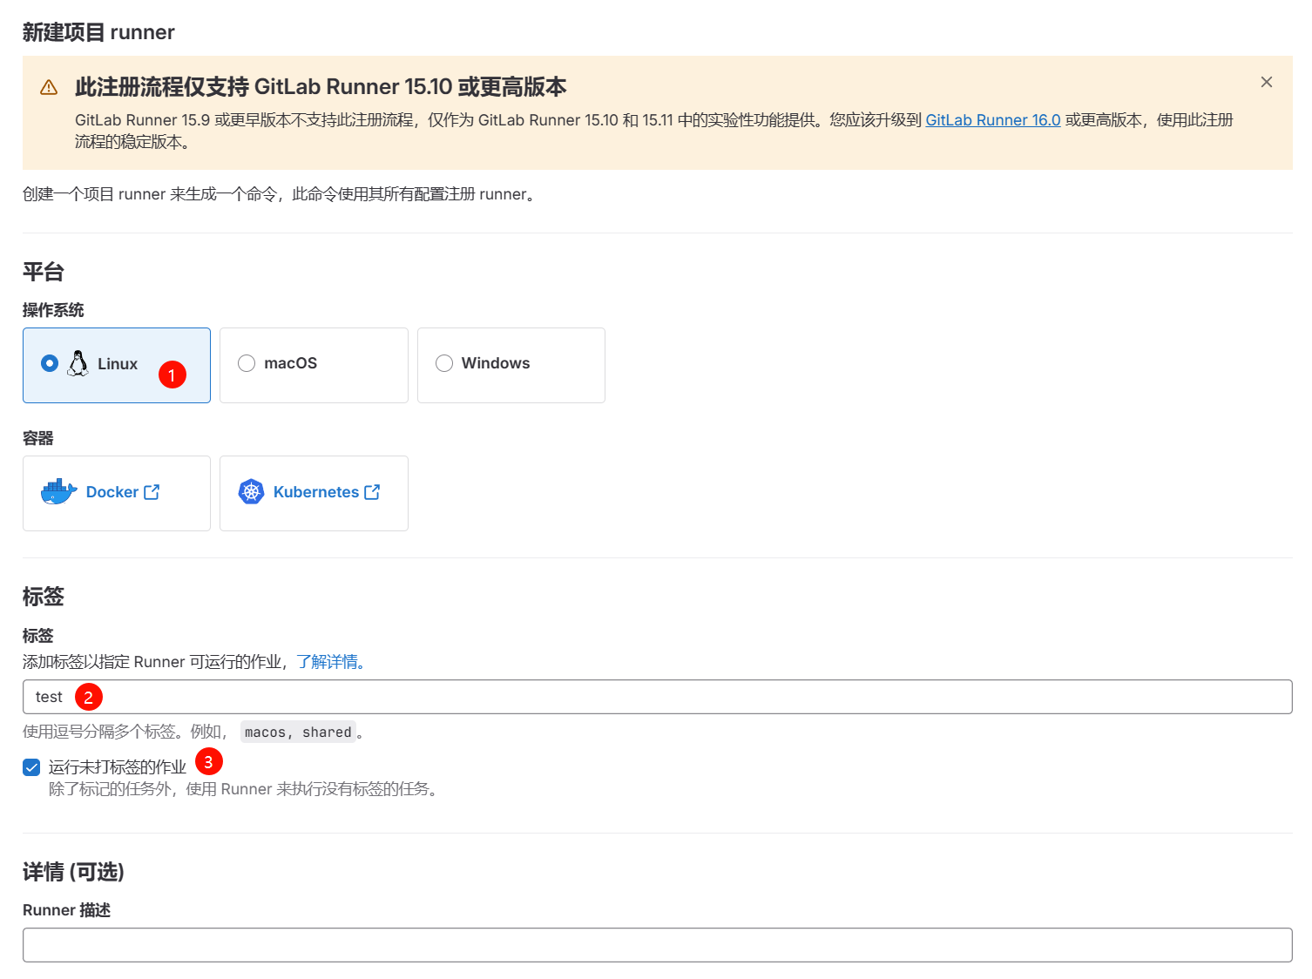
Task: Toggle the 运行未打标签的作业 checkbox
Action: [x=31, y=767]
